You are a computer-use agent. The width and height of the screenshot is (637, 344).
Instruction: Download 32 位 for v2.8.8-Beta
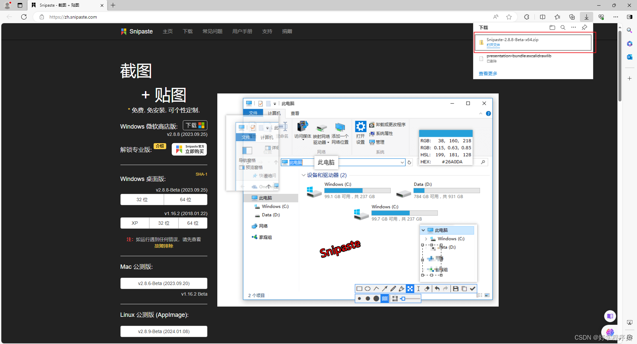(x=142, y=200)
